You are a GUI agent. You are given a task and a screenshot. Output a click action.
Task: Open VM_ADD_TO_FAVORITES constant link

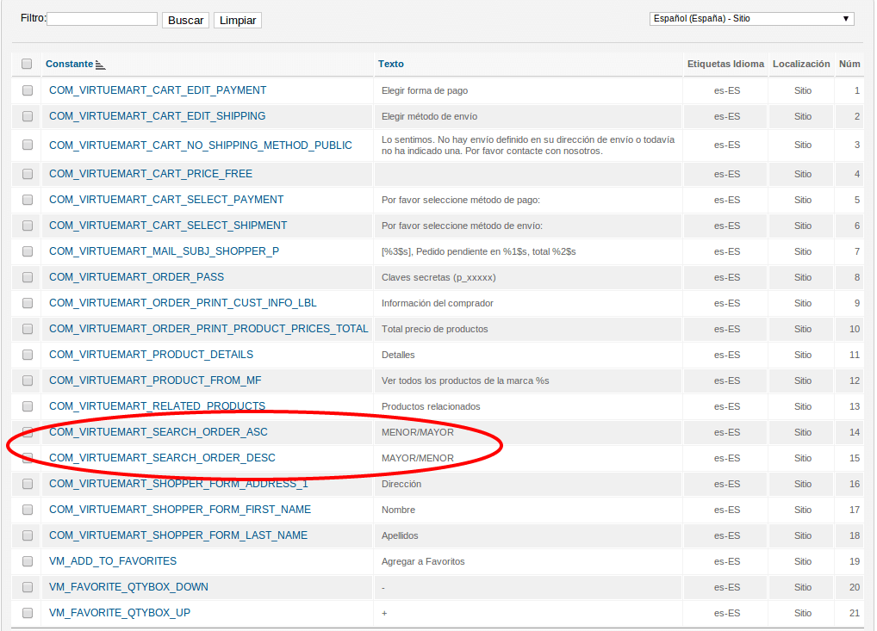(113, 561)
